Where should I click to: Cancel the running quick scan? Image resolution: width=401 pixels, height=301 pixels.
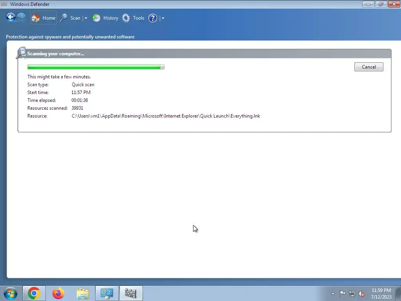pos(368,67)
